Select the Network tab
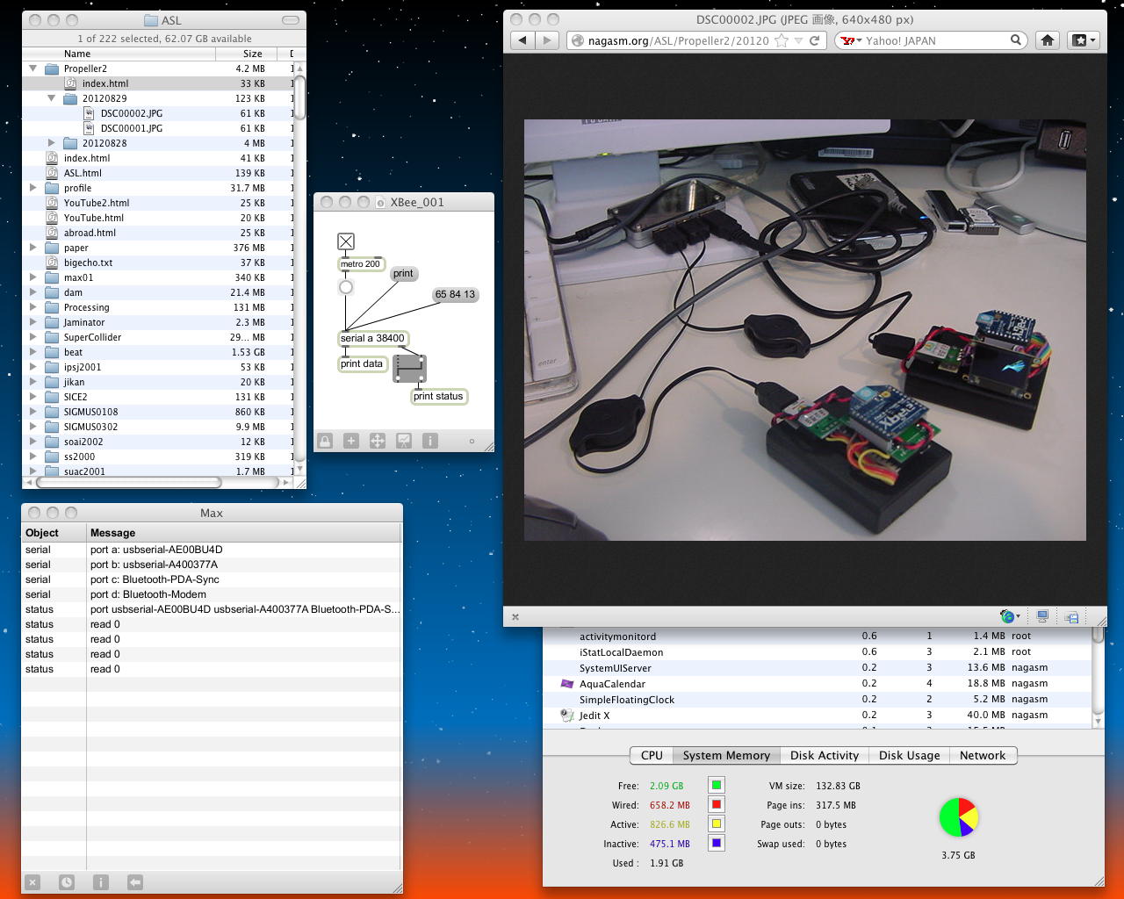Viewport: 1124px width, 899px height. [982, 755]
